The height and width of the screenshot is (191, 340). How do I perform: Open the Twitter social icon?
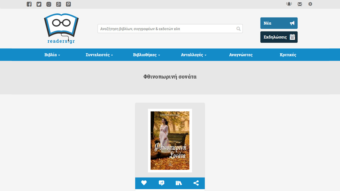(x=39, y=4)
